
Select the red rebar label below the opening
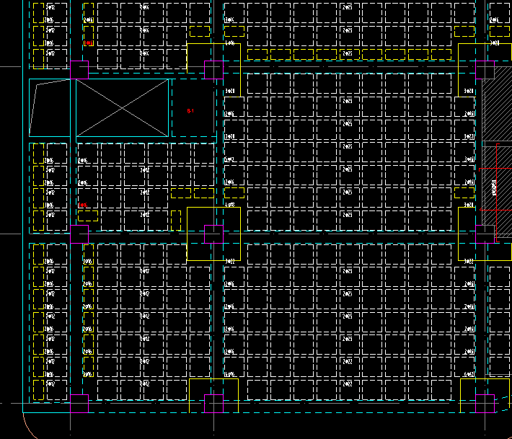pos(83,205)
